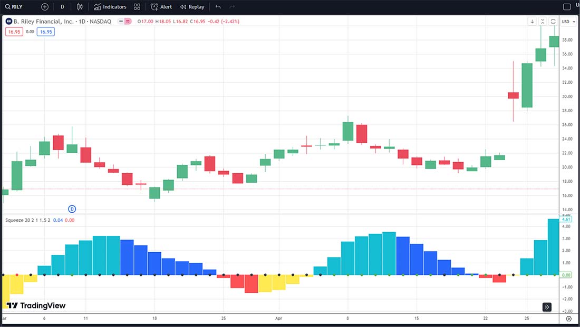Redo the chart action
Image resolution: width=580 pixels, height=327 pixels.
click(x=232, y=7)
